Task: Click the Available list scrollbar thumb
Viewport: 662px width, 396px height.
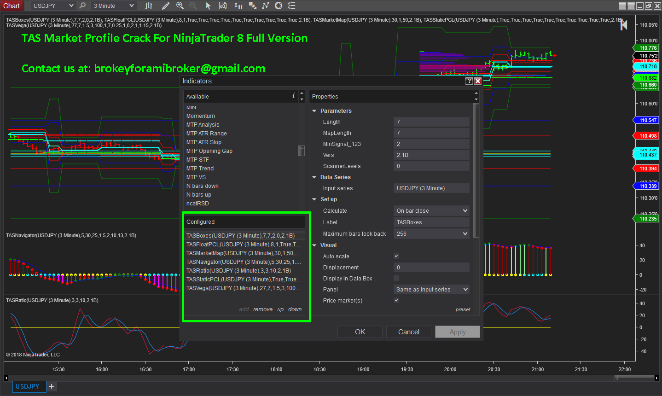Action: pyautogui.click(x=302, y=151)
